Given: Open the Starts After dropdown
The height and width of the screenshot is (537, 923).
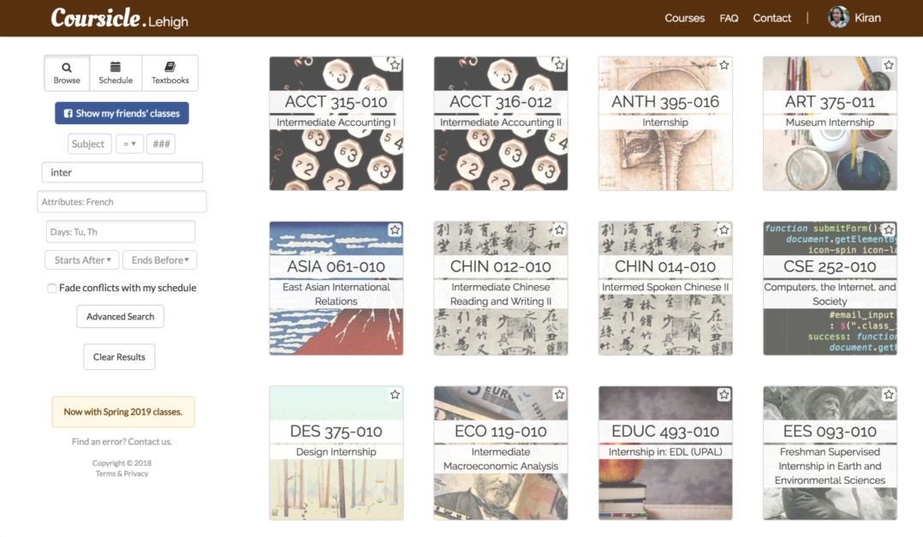Looking at the screenshot, I should pos(81,260).
